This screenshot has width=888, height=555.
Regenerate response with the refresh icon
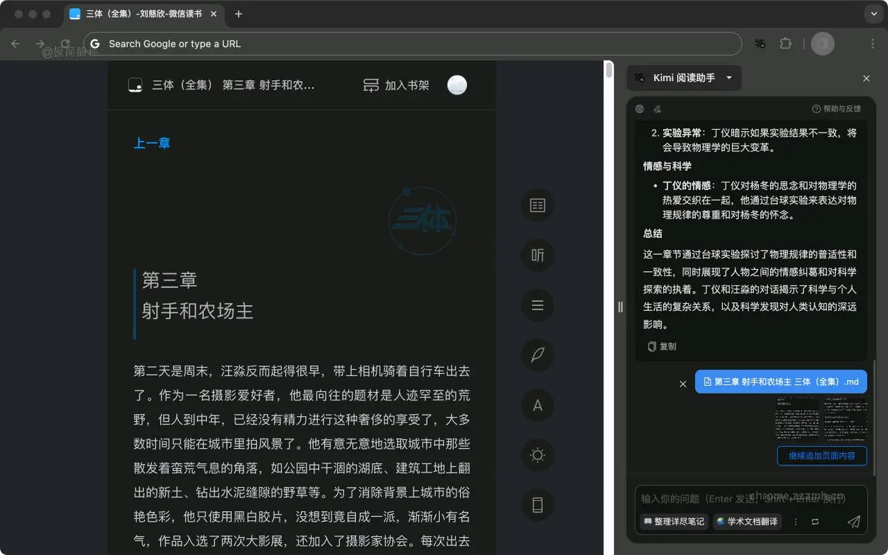coord(817,522)
